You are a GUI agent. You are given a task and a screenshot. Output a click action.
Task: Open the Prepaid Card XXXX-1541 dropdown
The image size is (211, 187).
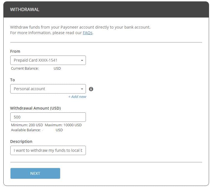click(x=44, y=60)
